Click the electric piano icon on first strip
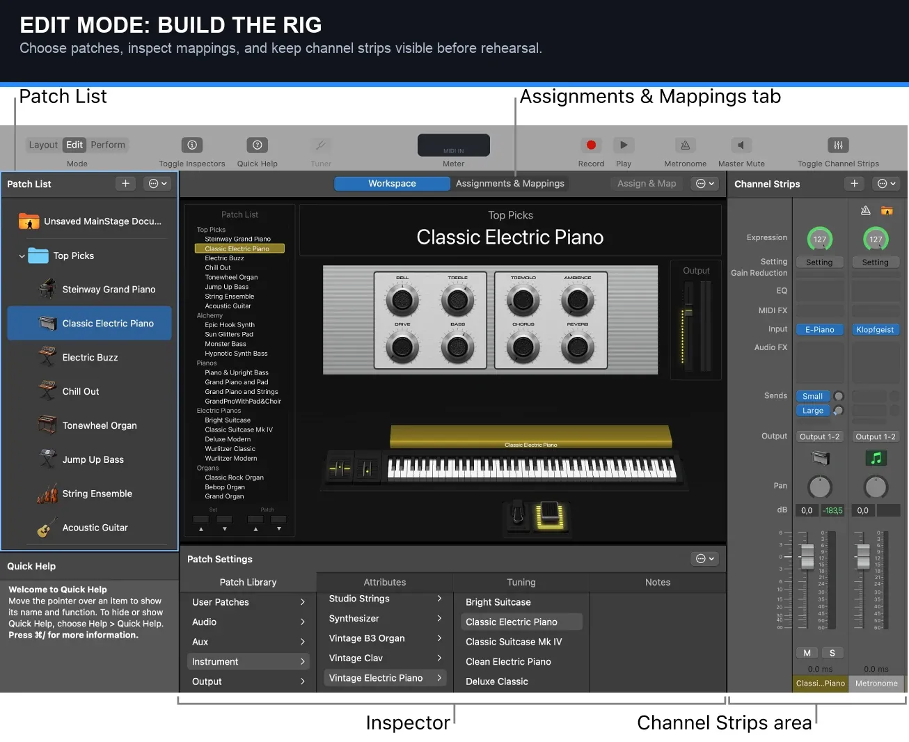The height and width of the screenshot is (742, 909). point(821,458)
